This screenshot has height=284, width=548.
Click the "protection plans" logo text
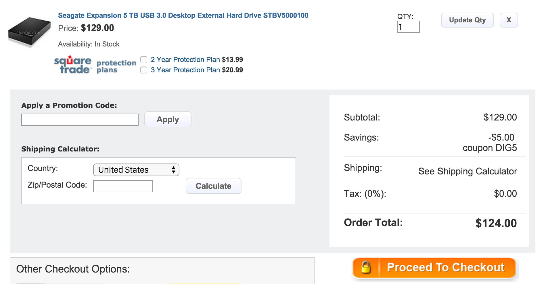click(116, 66)
